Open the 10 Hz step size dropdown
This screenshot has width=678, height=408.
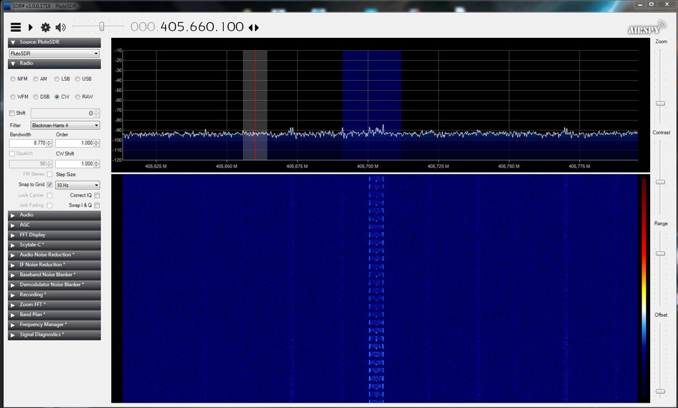tap(78, 185)
